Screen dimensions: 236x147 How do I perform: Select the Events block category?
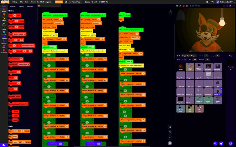pos(4,24)
